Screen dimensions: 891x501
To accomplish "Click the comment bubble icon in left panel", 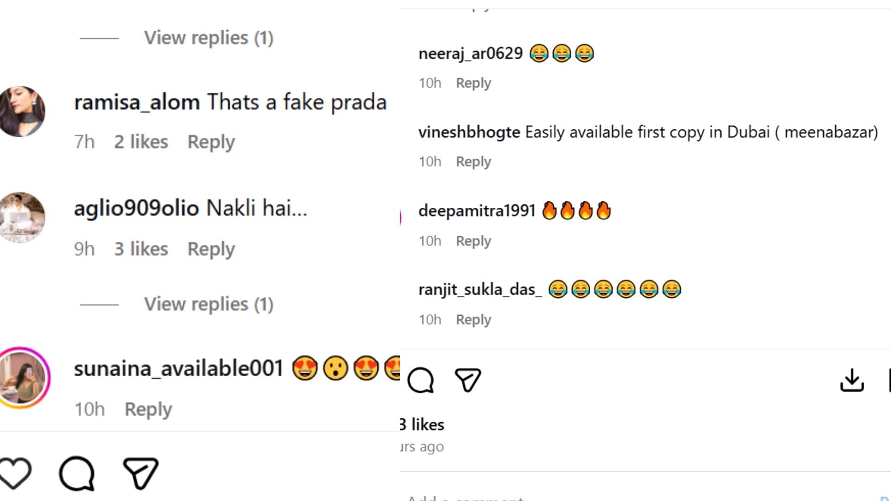I will pos(77,473).
